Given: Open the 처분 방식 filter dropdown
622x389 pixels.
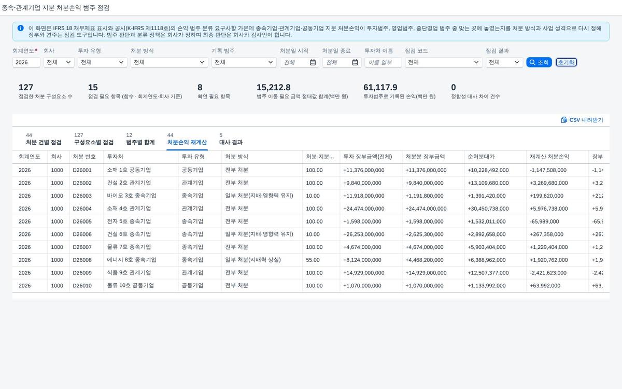Looking at the screenshot, I should tap(169, 62).
